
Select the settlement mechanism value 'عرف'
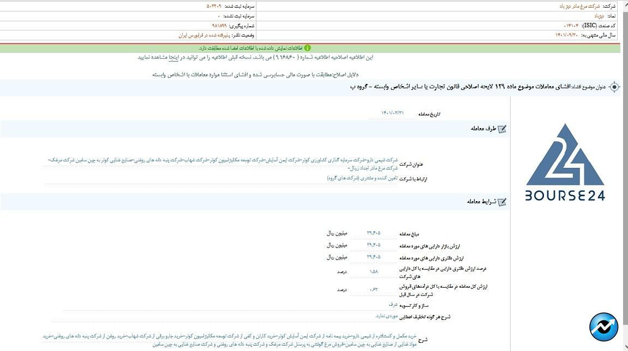(393, 305)
